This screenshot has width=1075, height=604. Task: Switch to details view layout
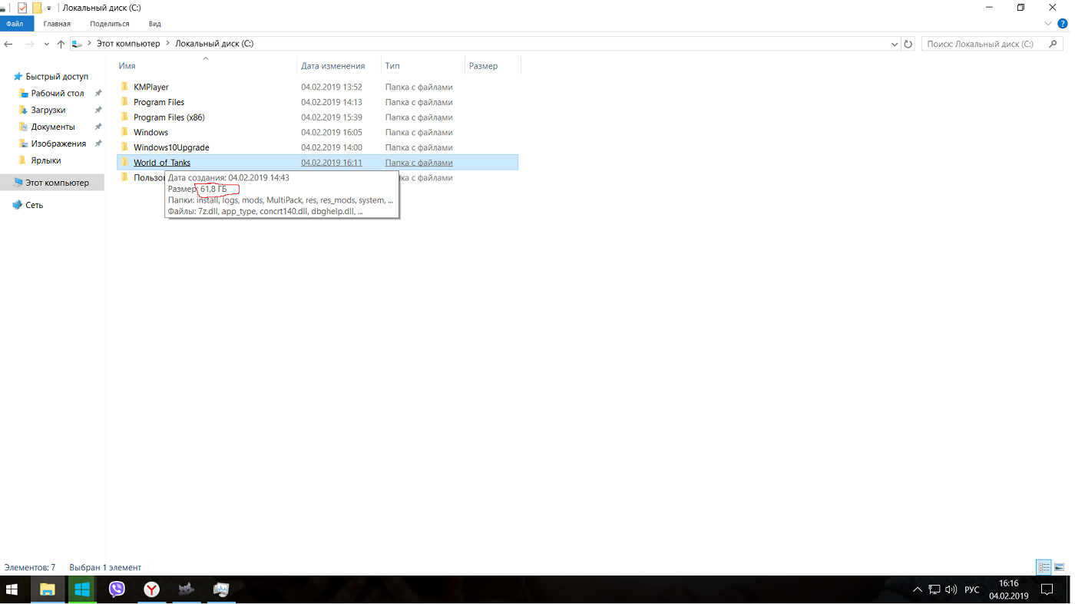pos(1044,567)
